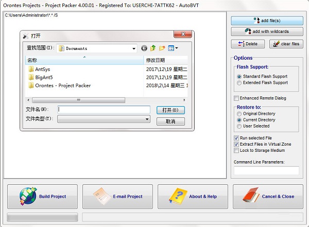Select the AntSys folder

click(43, 69)
